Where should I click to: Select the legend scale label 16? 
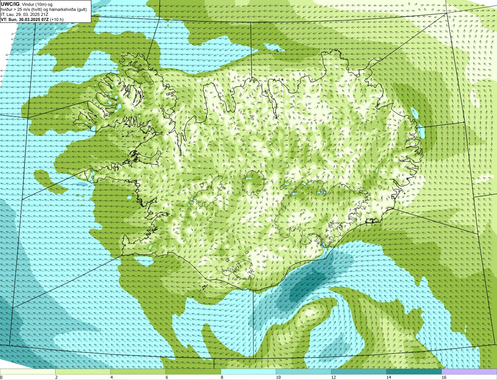point(443,377)
